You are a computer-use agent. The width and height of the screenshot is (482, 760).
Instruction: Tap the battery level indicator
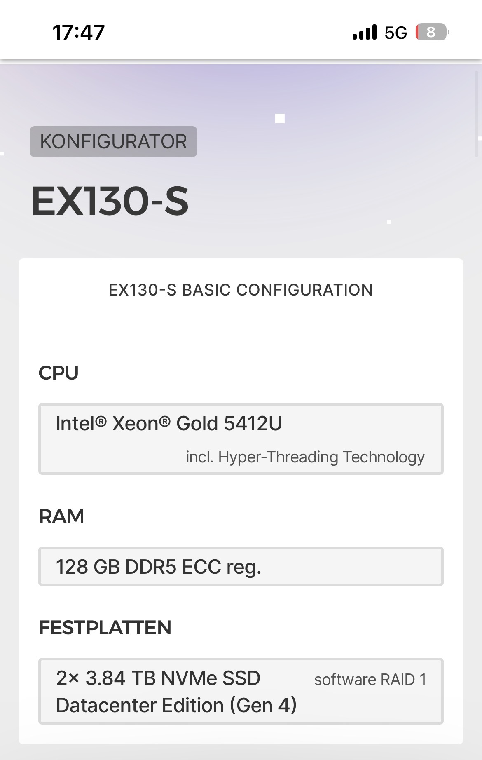[x=432, y=32]
